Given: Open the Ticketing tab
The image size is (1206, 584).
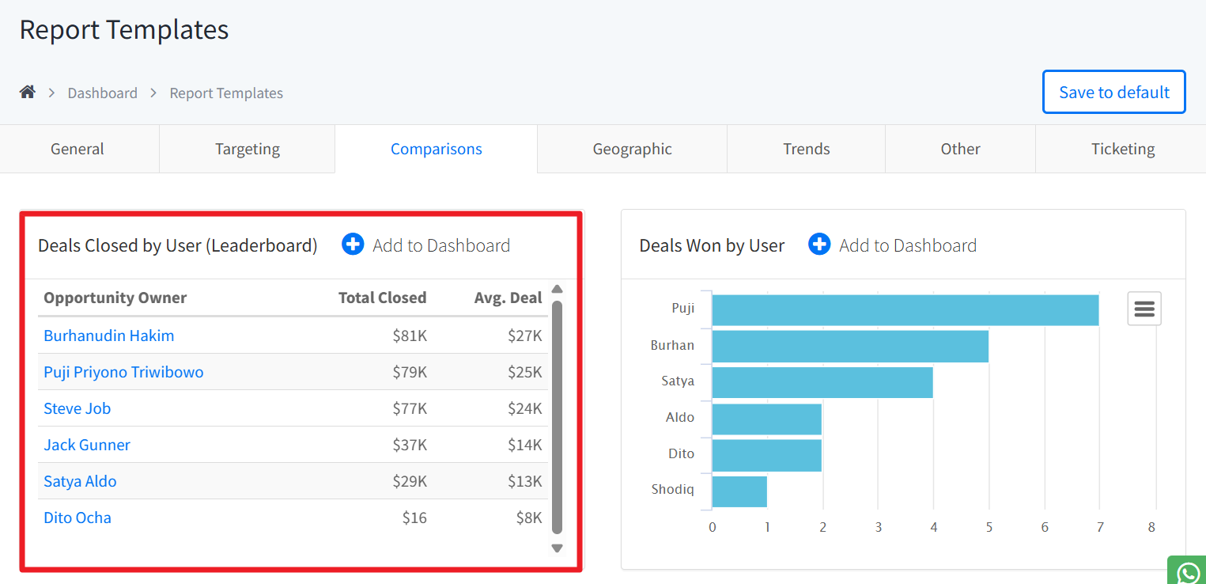Looking at the screenshot, I should click(1122, 149).
